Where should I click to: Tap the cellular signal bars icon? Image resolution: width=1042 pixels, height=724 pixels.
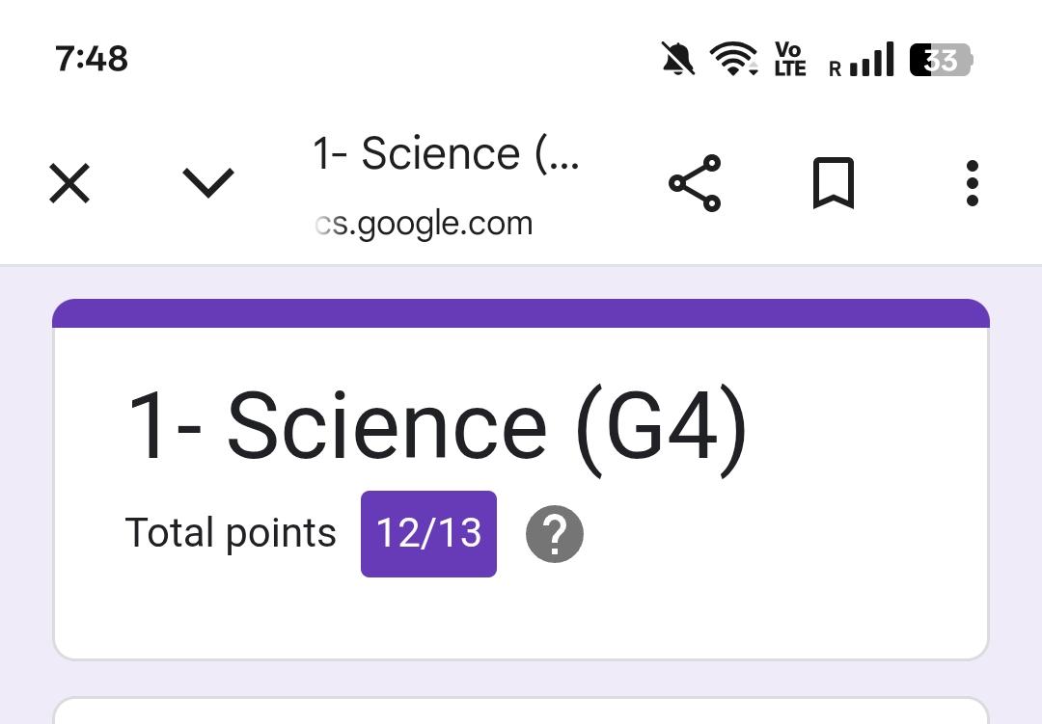tap(873, 60)
